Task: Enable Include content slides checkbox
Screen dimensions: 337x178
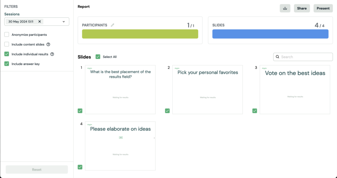Action: [7, 44]
